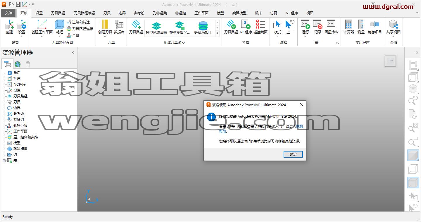
Task: Click the 确定 button in dialog
Action: point(293,154)
